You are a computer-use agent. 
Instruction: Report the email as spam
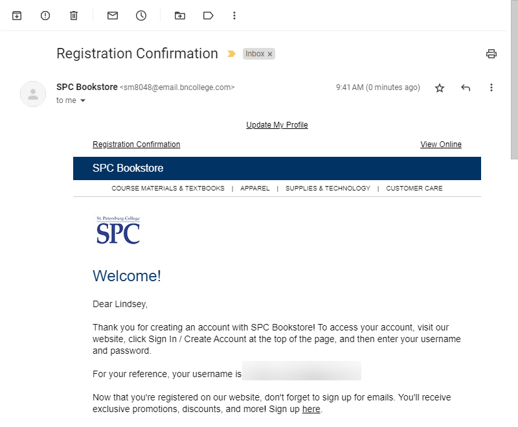(45, 16)
